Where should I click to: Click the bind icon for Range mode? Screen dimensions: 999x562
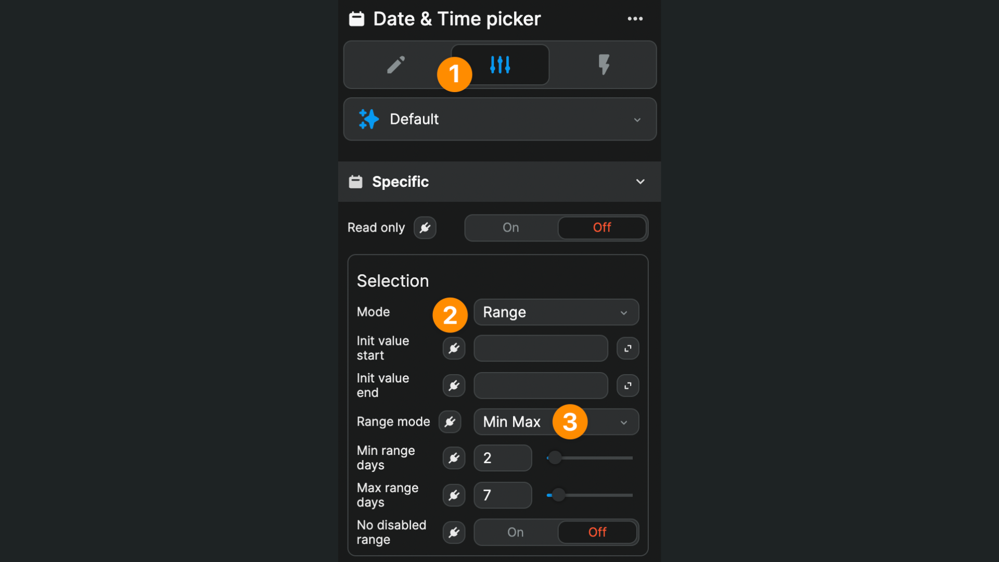coord(450,421)
